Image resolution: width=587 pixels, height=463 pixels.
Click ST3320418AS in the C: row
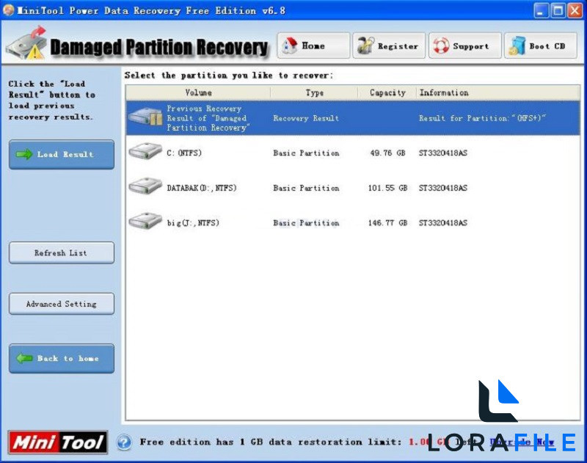pos(443,153)
